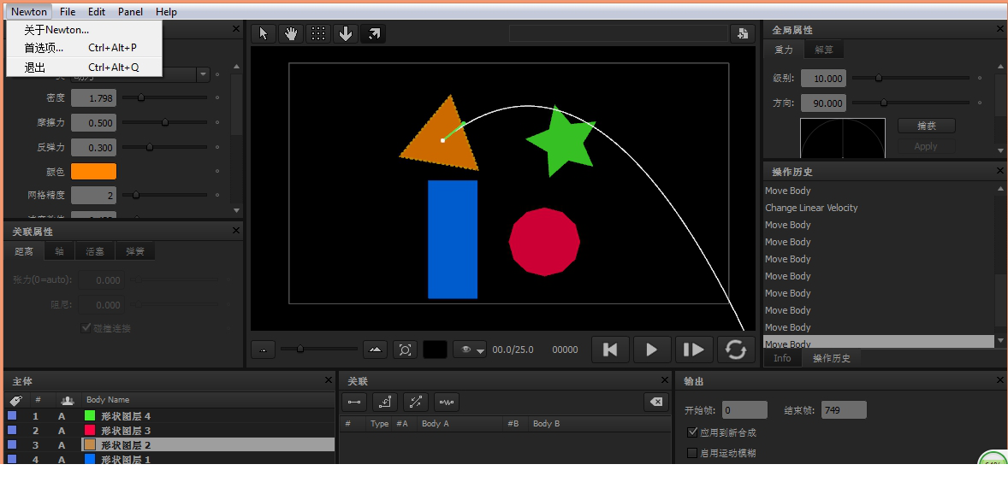
Task: Click the blue box for 形状图层 4
Action: [12, 416]
